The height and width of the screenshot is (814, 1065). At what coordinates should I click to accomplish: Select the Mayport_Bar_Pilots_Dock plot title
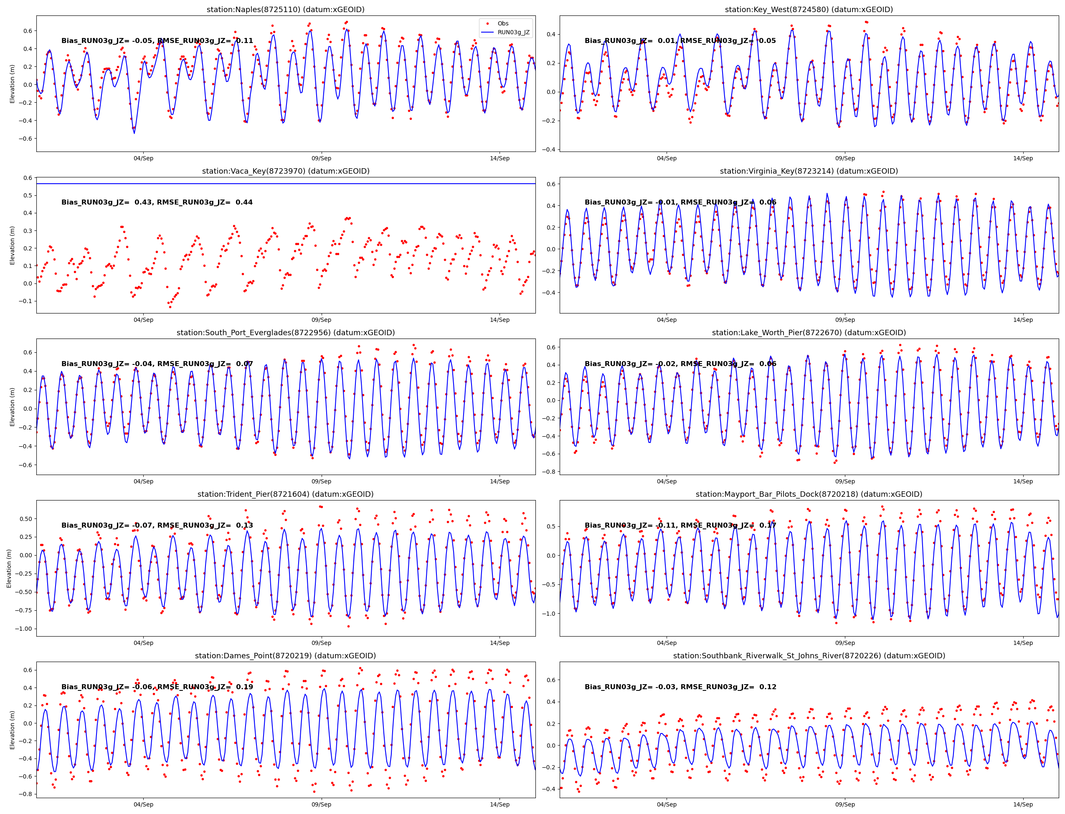click(809, 494)
